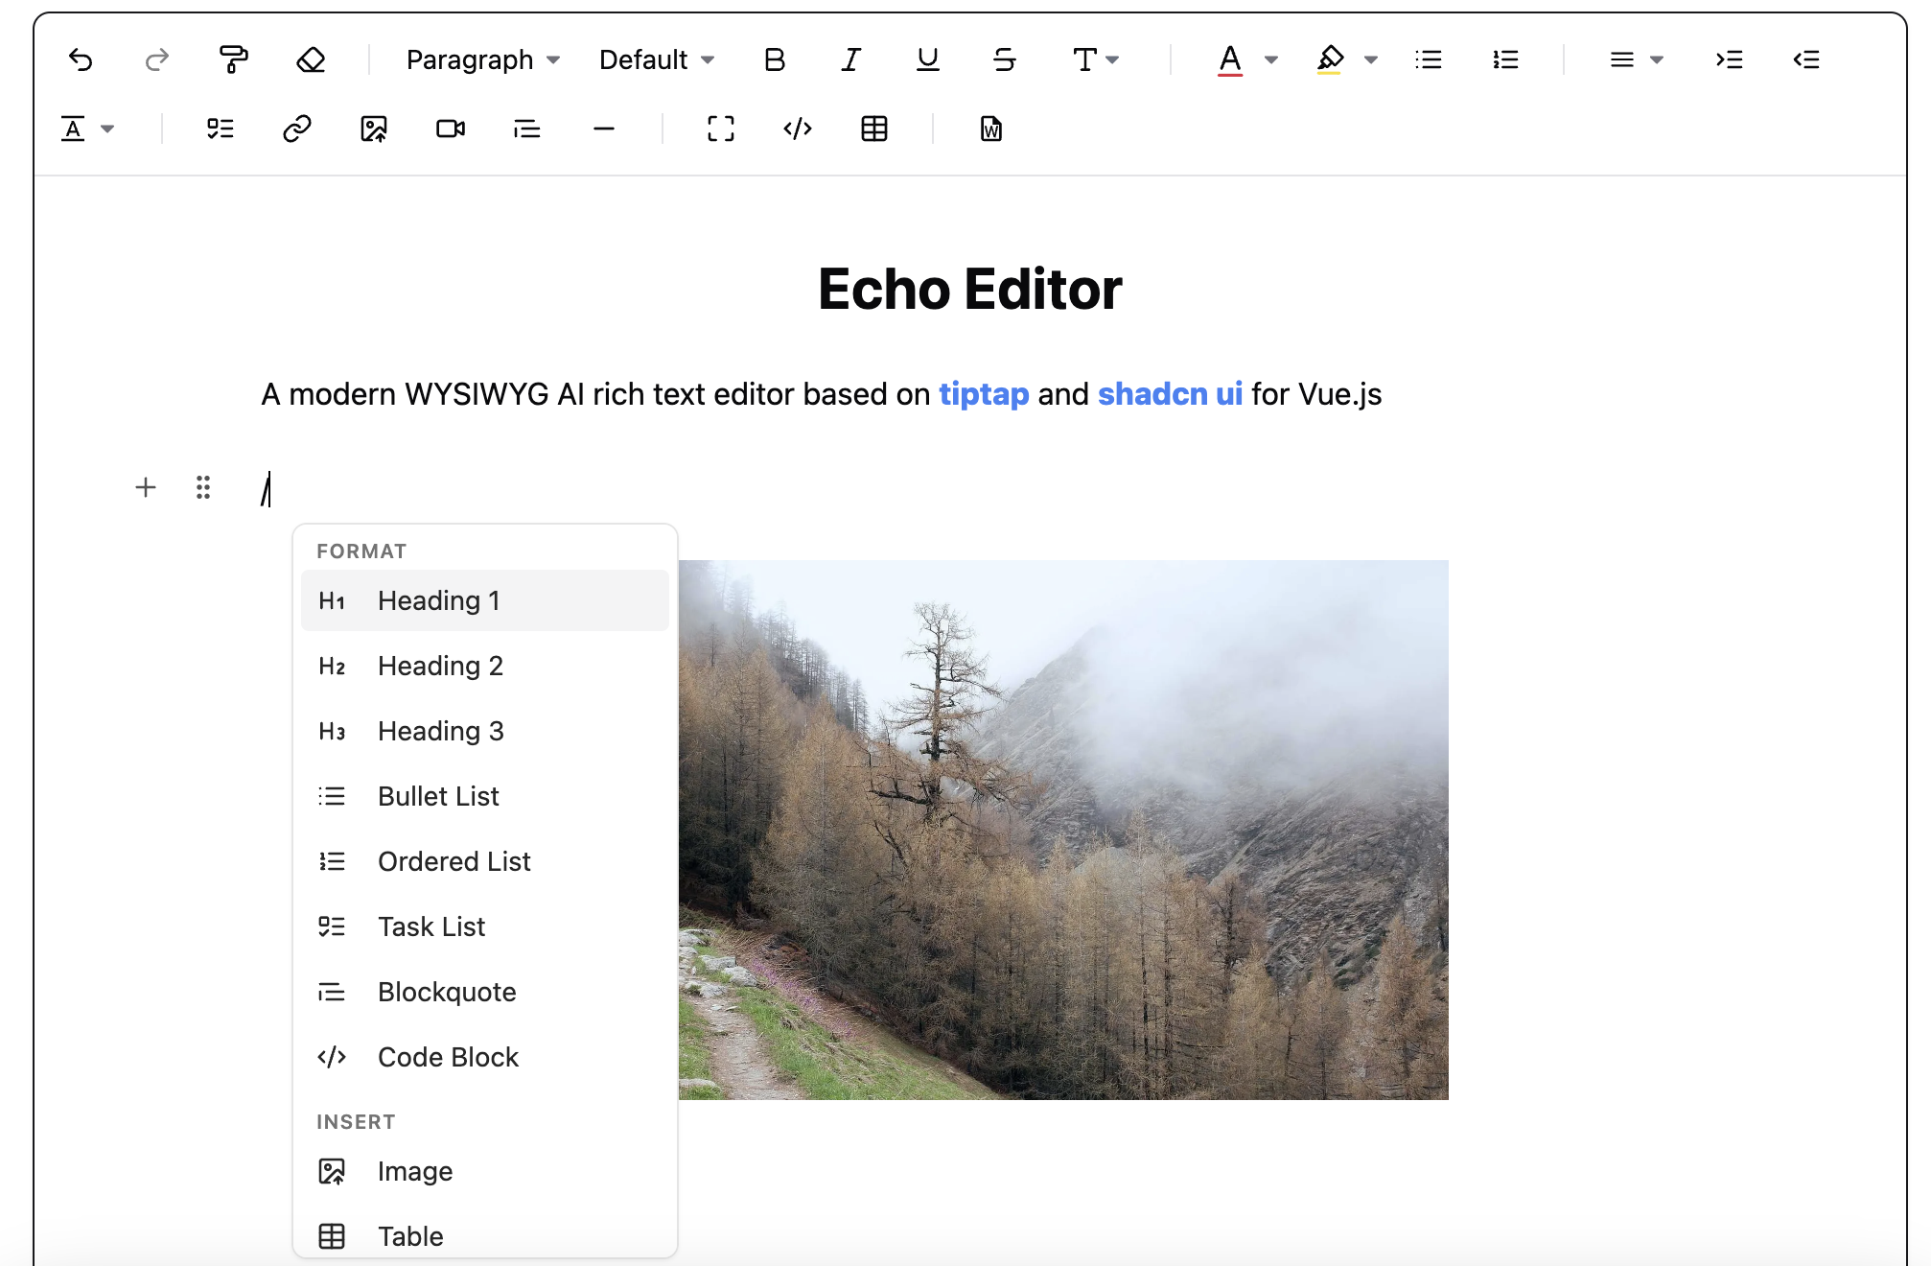Click the fullscreen brackets icon

click(x=721, y=129)
